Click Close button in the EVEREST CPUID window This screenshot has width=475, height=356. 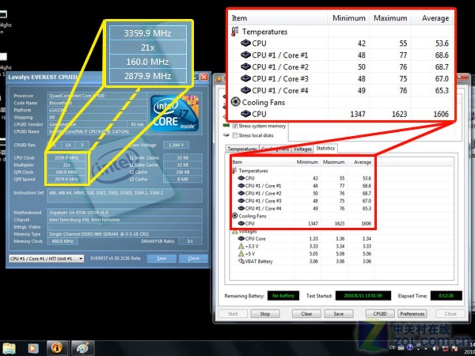[193, 258]
